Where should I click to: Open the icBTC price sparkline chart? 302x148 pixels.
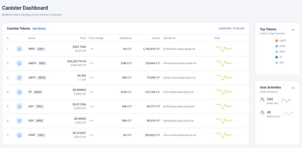(x=224, y=78)
